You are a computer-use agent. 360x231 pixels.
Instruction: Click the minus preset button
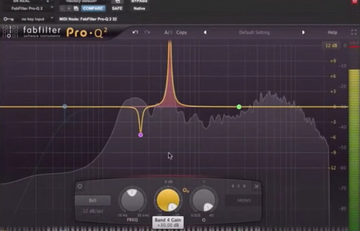pyautogui.click(x=63, y=8)
